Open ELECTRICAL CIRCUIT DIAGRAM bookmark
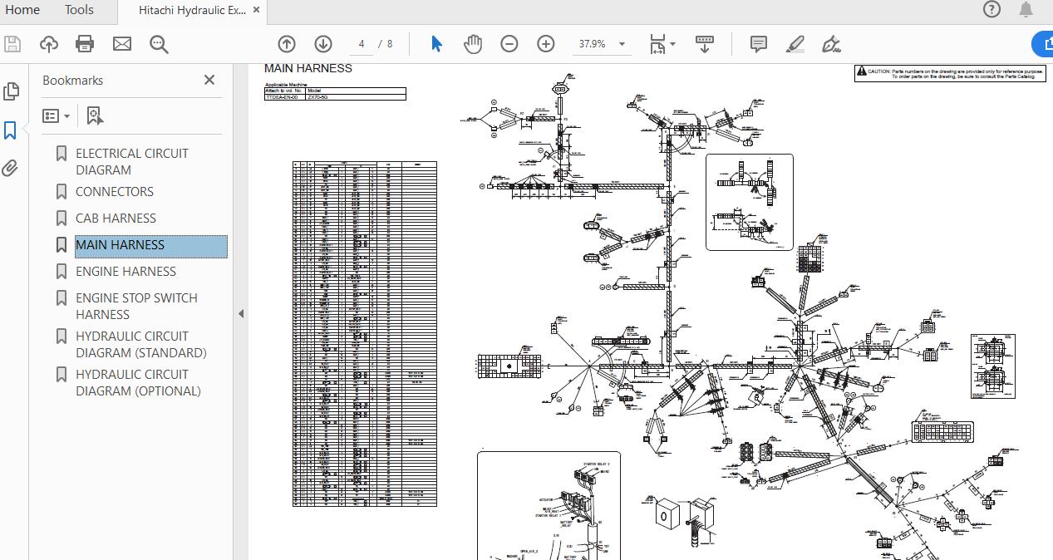Image resolution: width=1053 pixels, height=560 pixels. (x=132, y=161)
